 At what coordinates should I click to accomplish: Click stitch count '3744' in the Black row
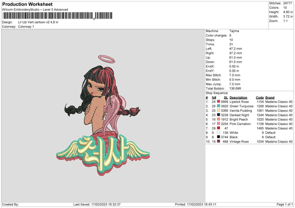point(225,137)
